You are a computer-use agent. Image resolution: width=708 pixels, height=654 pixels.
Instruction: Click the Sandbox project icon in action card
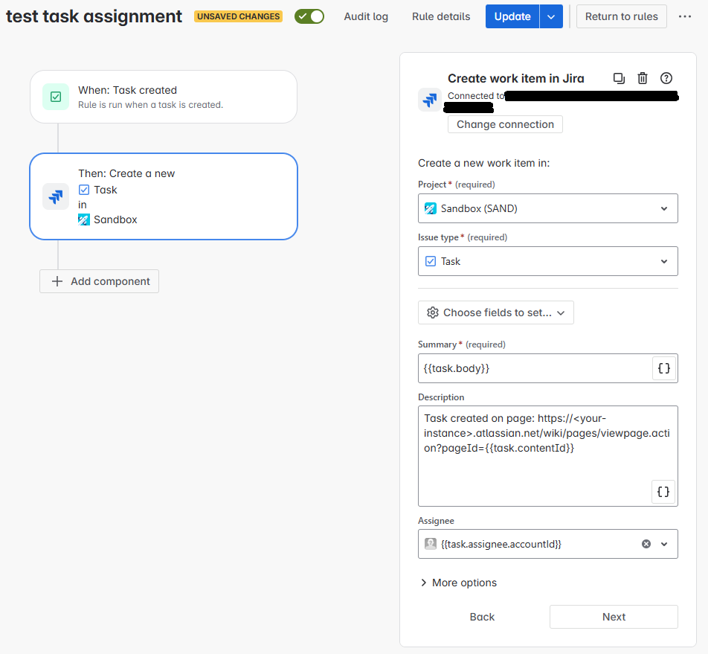click(84, 220)
